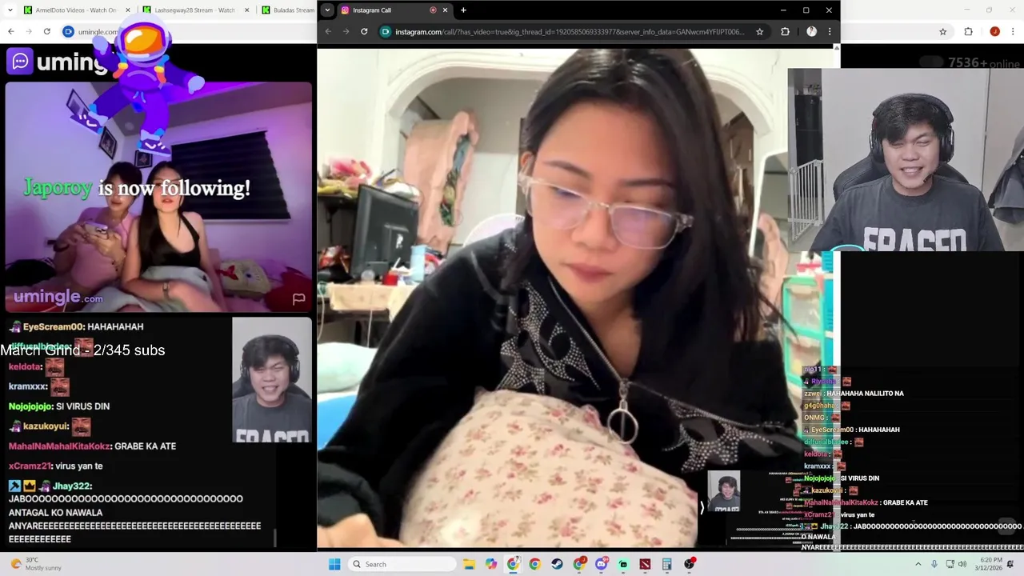The width and height of the screenshot is (1024, 576).
Task: Open clock showing 6:20 PM
Action: tap(990, 564)
